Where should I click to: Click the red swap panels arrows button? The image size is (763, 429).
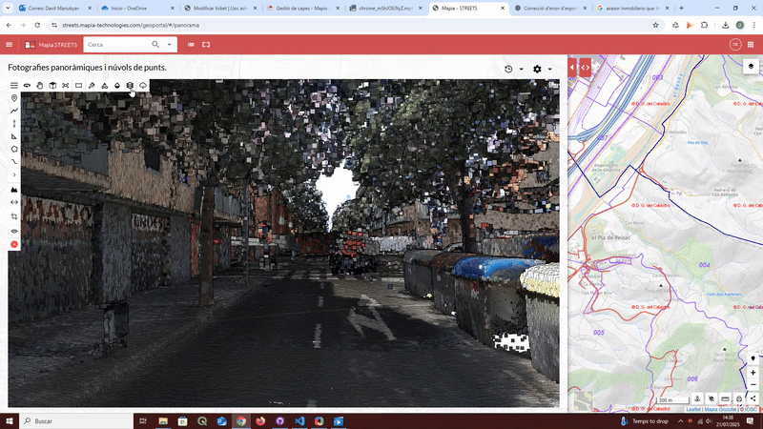pos(586,68)
